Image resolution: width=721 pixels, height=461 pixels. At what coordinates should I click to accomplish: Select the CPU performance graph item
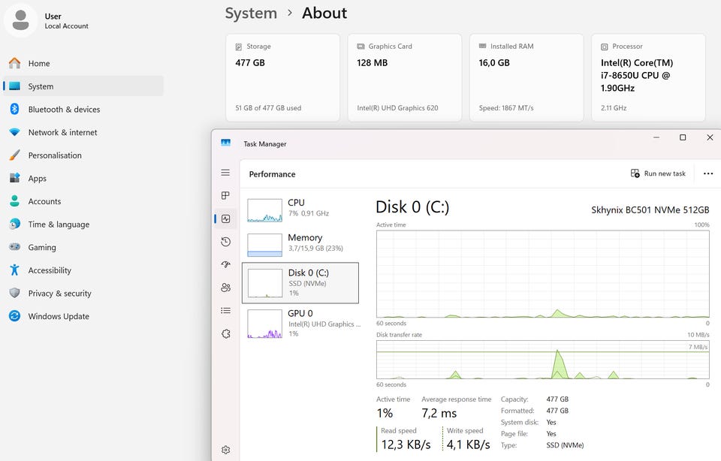coord(300,210)
